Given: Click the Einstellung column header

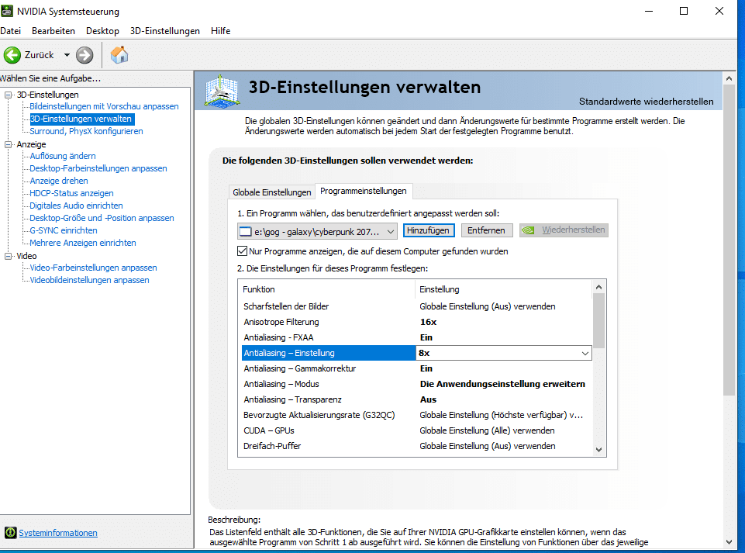Looking at the screenshot, I should click(x=504, y=289).
